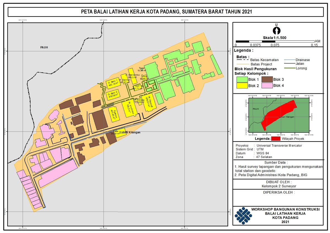330x233 pixels.
Task: Select the Blok 4 pink legend swatch
Action: pyautogui.click(x=267, y=85)
